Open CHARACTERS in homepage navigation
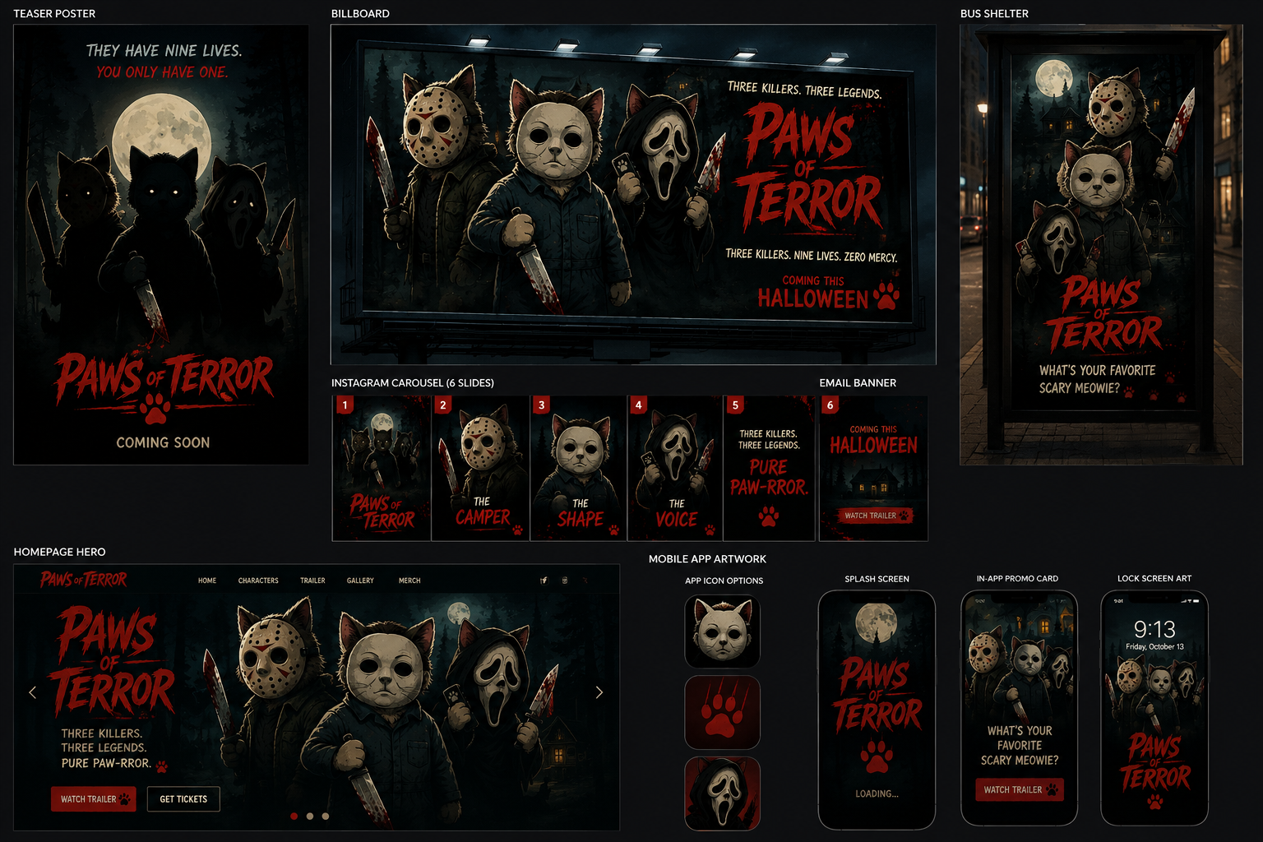The image size is (1263, 842). (258, 581)
